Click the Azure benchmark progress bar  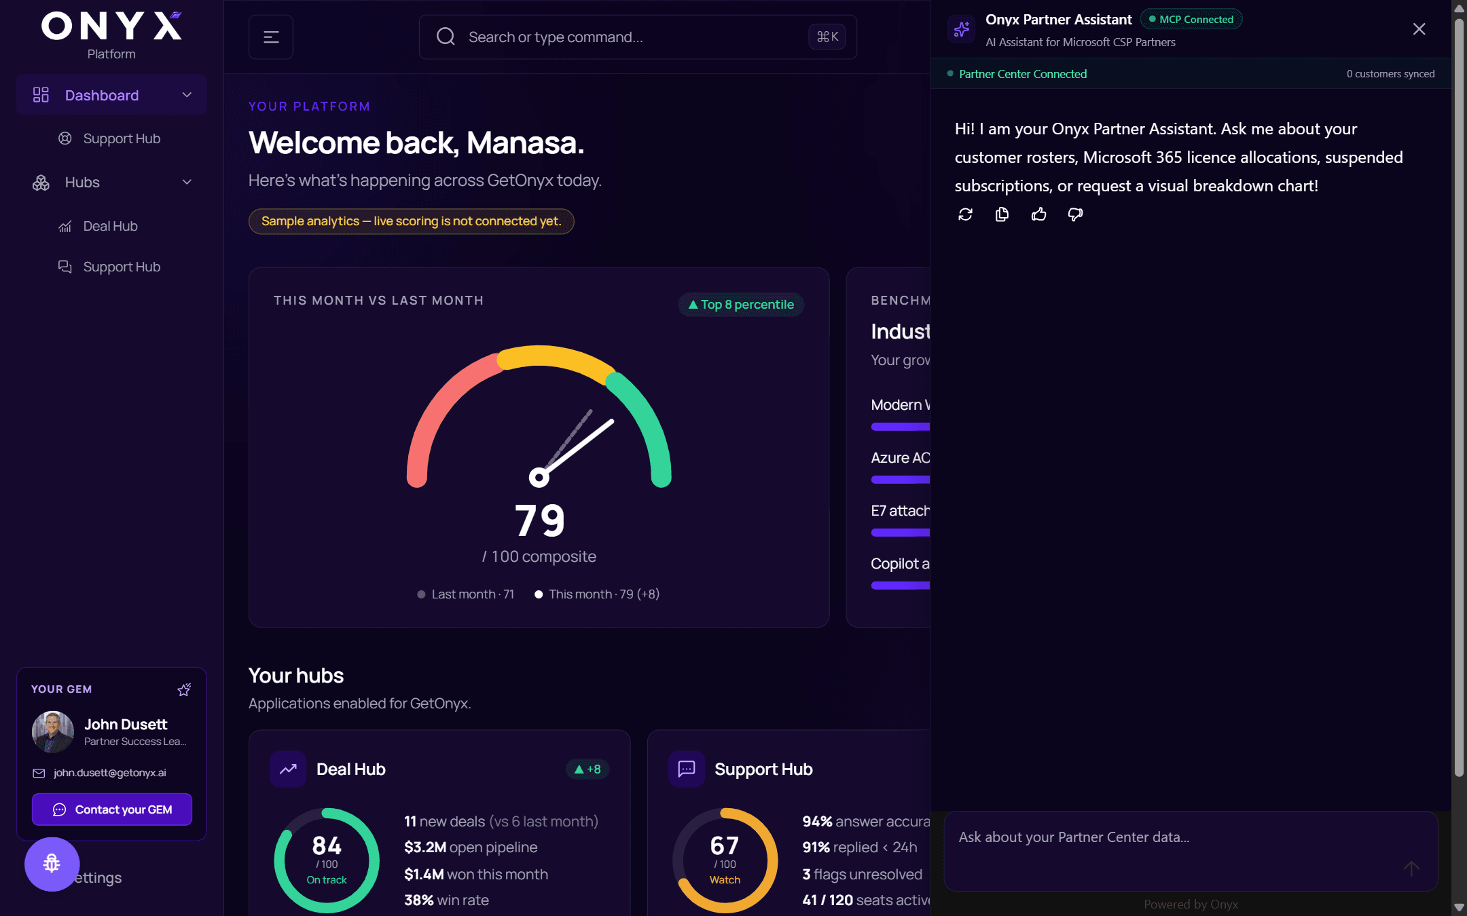pos(901,480)
